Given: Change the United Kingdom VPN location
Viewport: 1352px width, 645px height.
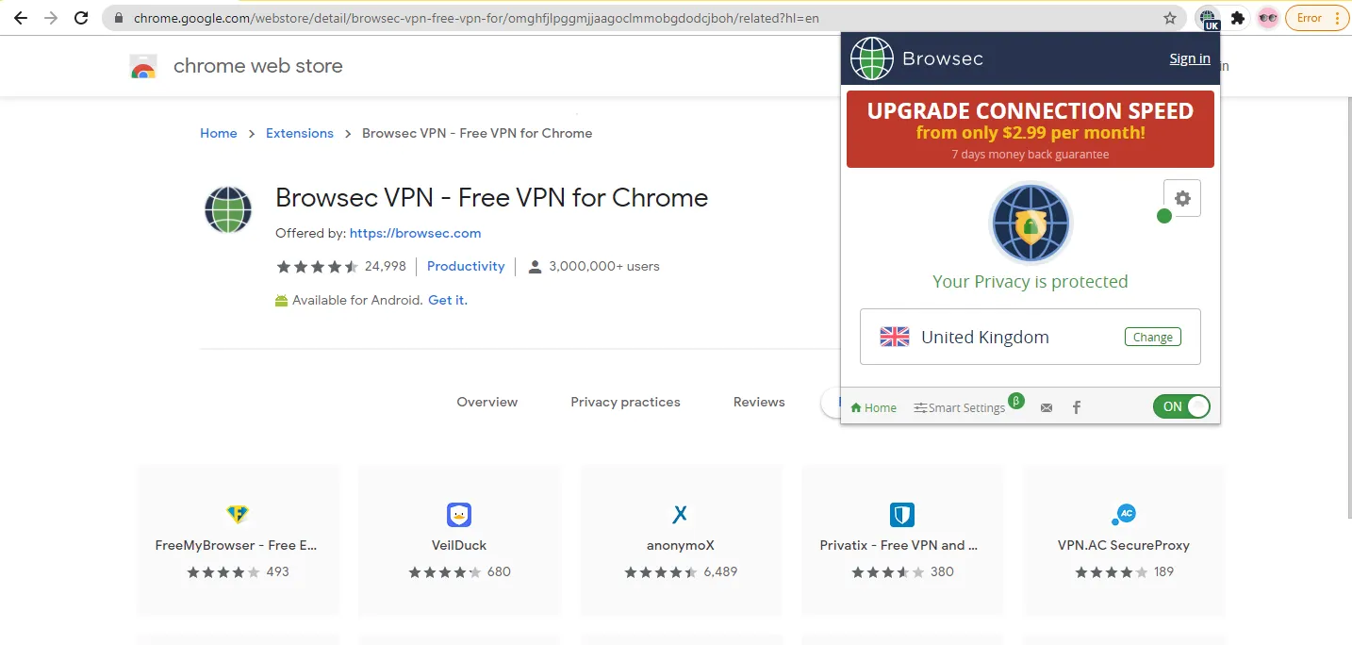Looking at the screenshot, I should point(1152,337).
